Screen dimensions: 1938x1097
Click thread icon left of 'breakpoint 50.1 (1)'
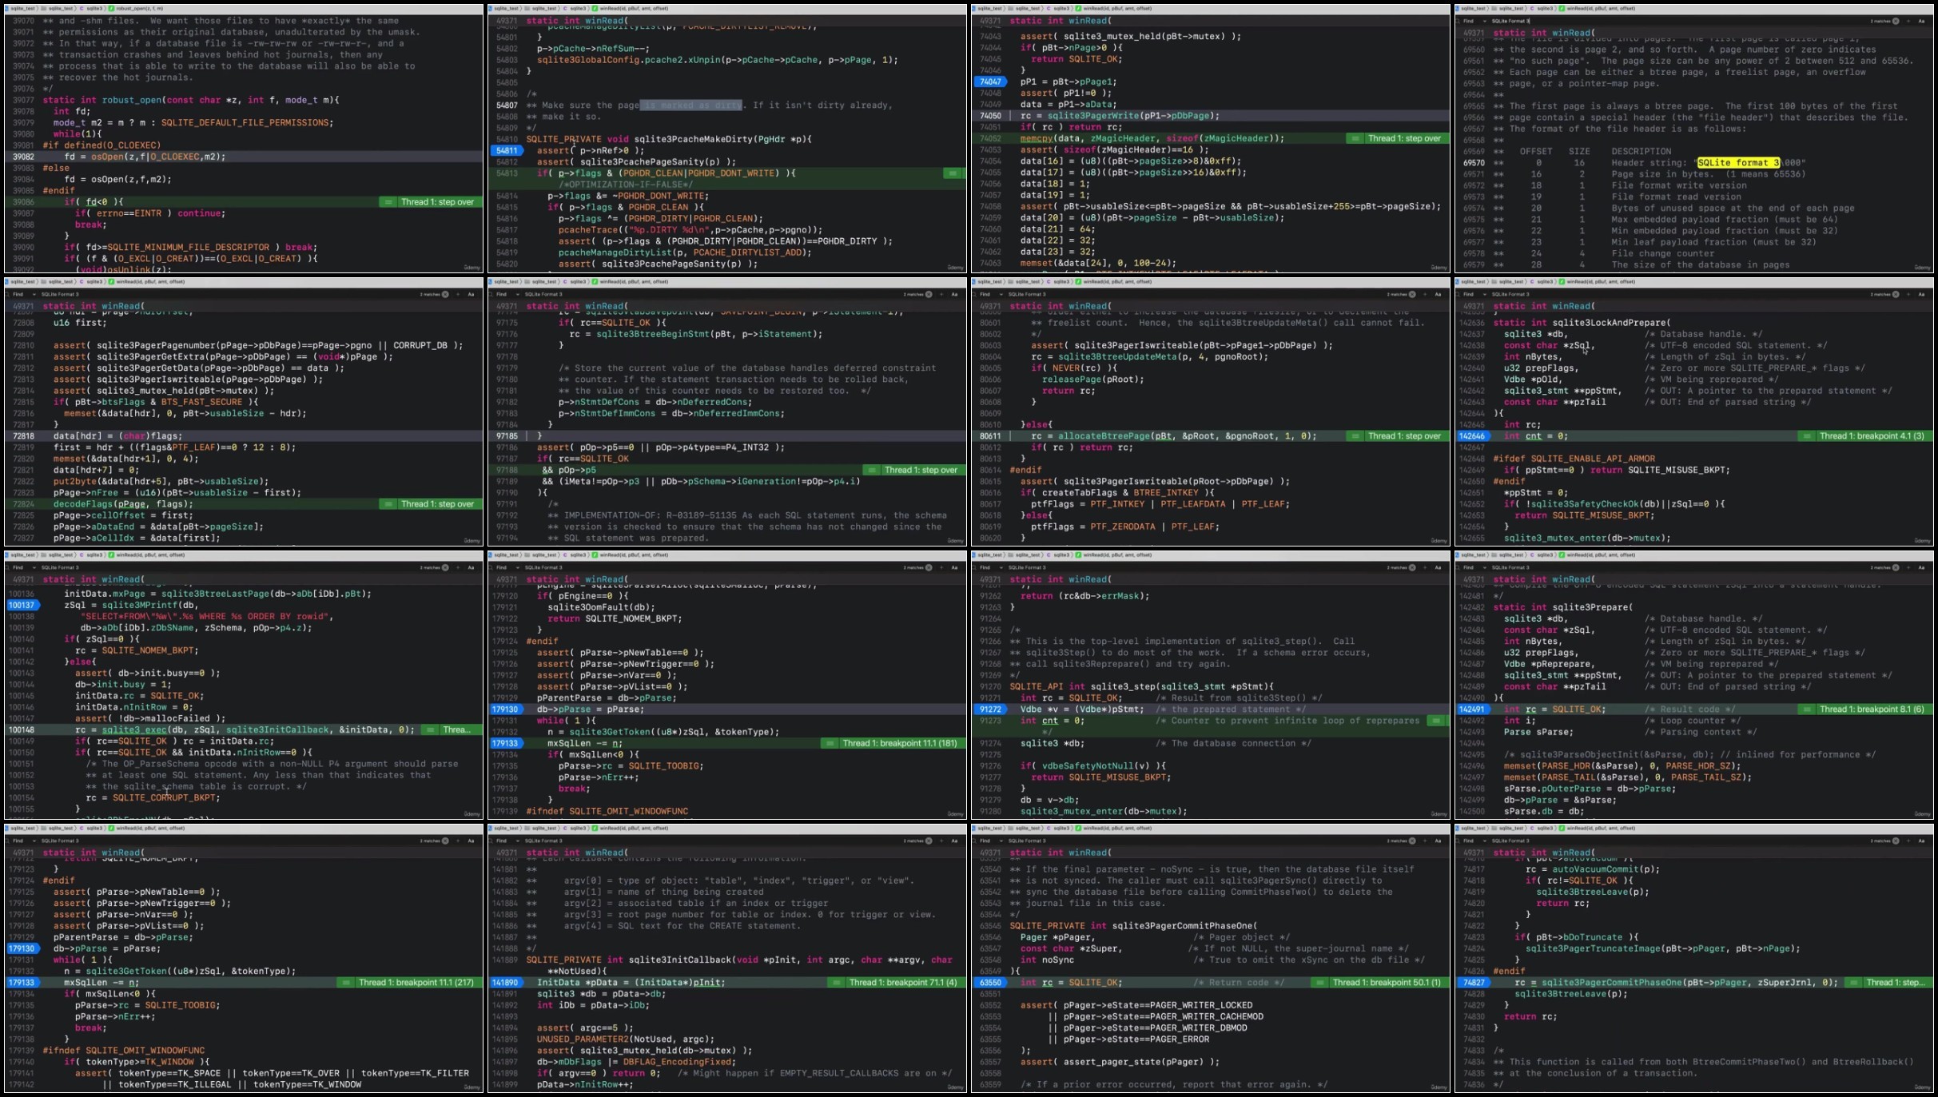[1320, 983]
